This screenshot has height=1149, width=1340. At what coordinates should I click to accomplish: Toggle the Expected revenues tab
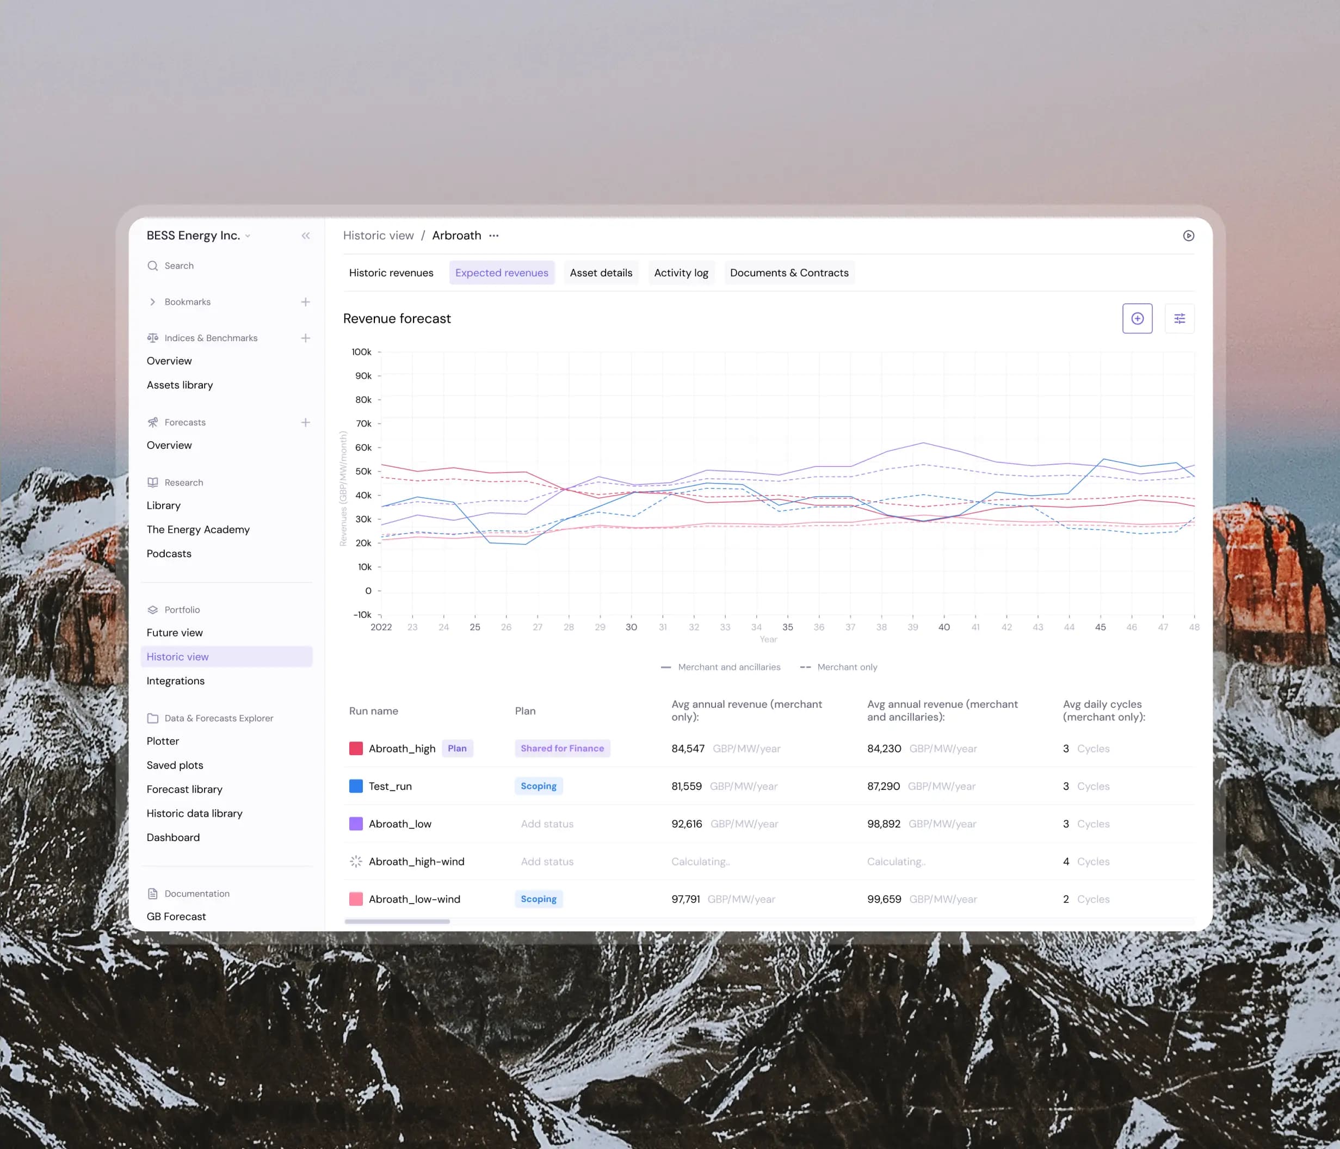click(x=502, y=273)
